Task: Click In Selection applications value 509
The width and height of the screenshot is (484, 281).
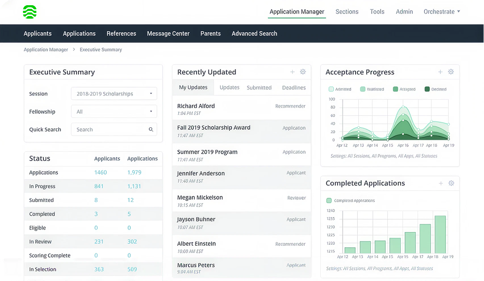Action: [x=132, y=269]
